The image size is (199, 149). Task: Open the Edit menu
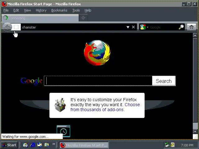click(16, 10)
